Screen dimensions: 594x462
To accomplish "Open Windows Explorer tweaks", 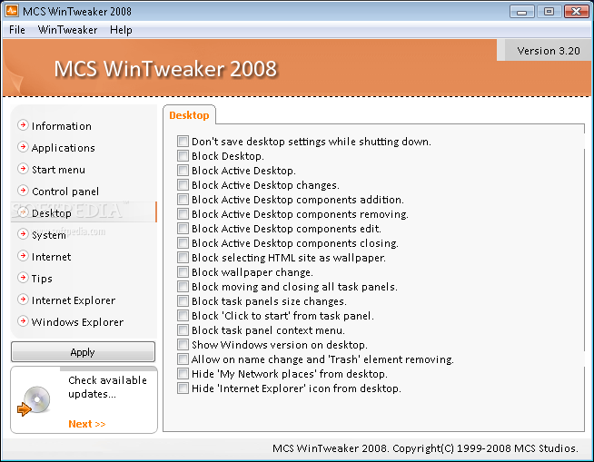I will point(77,322).
